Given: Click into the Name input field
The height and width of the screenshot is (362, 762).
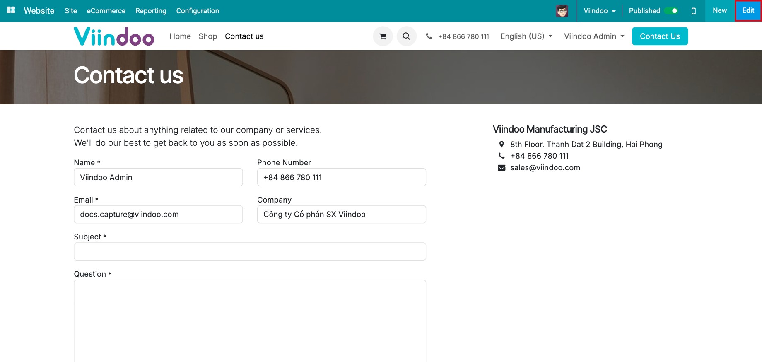Looking at the screenshot, I should coord(158,177).
